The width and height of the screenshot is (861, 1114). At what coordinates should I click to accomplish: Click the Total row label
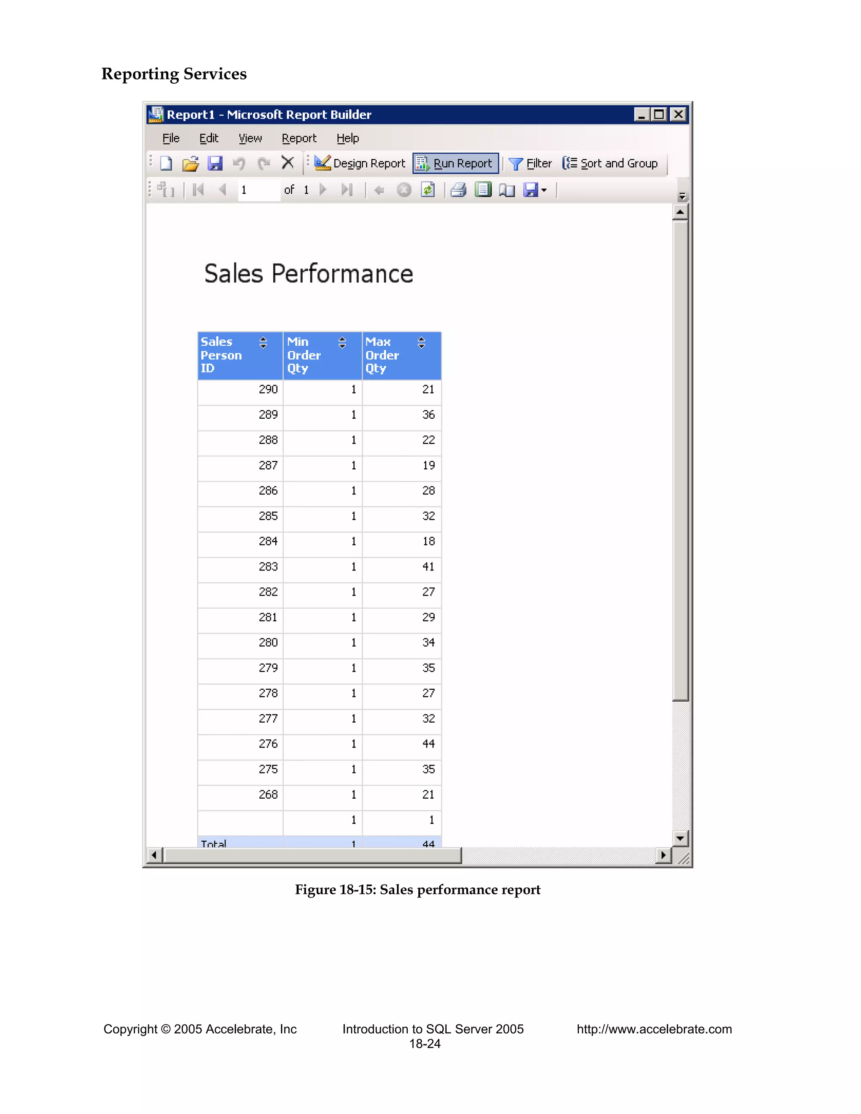click(213, 843)
